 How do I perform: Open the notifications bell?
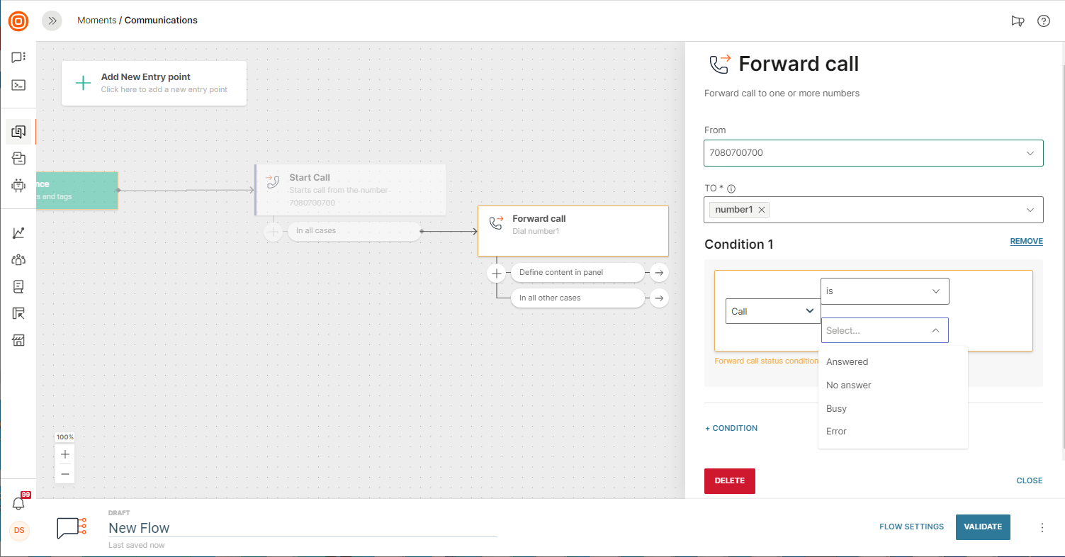click(x=19, y=503)
